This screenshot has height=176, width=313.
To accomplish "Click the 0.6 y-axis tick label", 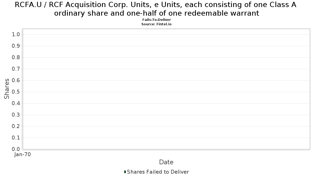I will pyautogui.click(x=16, y=80).
